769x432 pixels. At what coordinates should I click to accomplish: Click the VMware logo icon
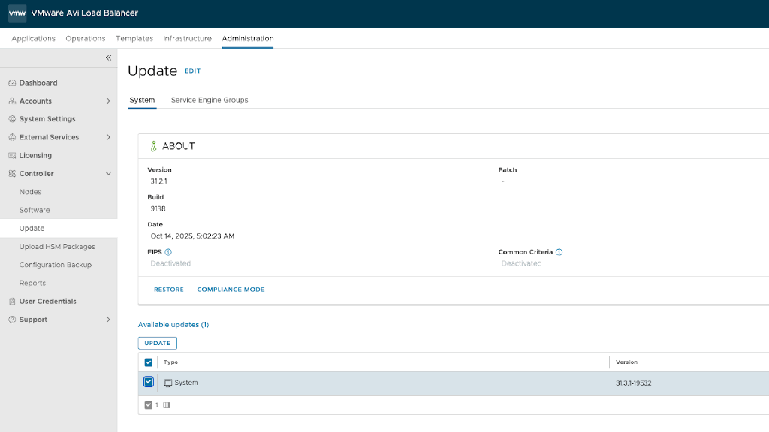[17, 13]
